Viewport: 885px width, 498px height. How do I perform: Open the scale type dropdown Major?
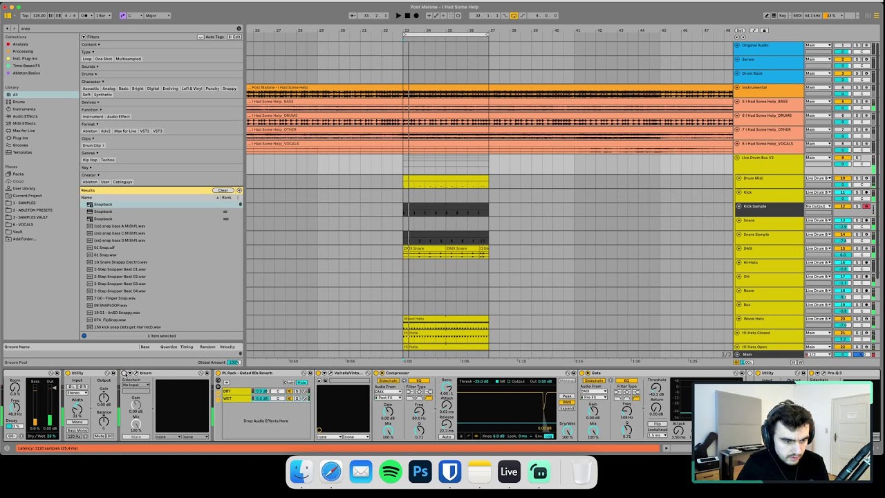159,15
